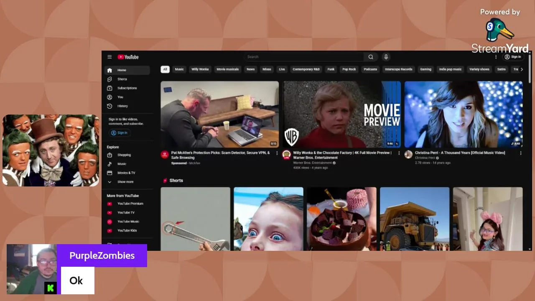Click into the Search input field

304,57
